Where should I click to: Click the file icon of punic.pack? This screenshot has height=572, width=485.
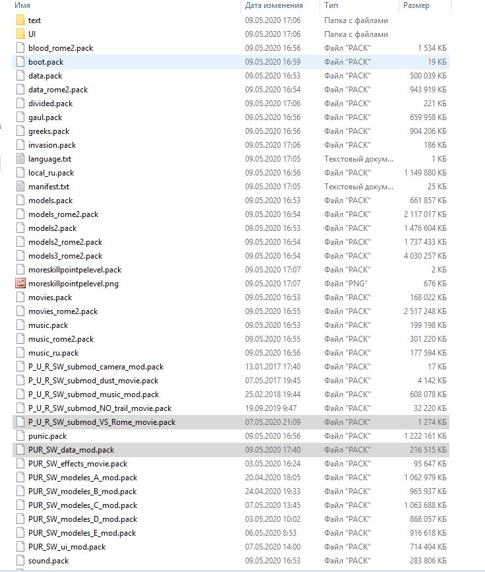click(x=20, y=436)
